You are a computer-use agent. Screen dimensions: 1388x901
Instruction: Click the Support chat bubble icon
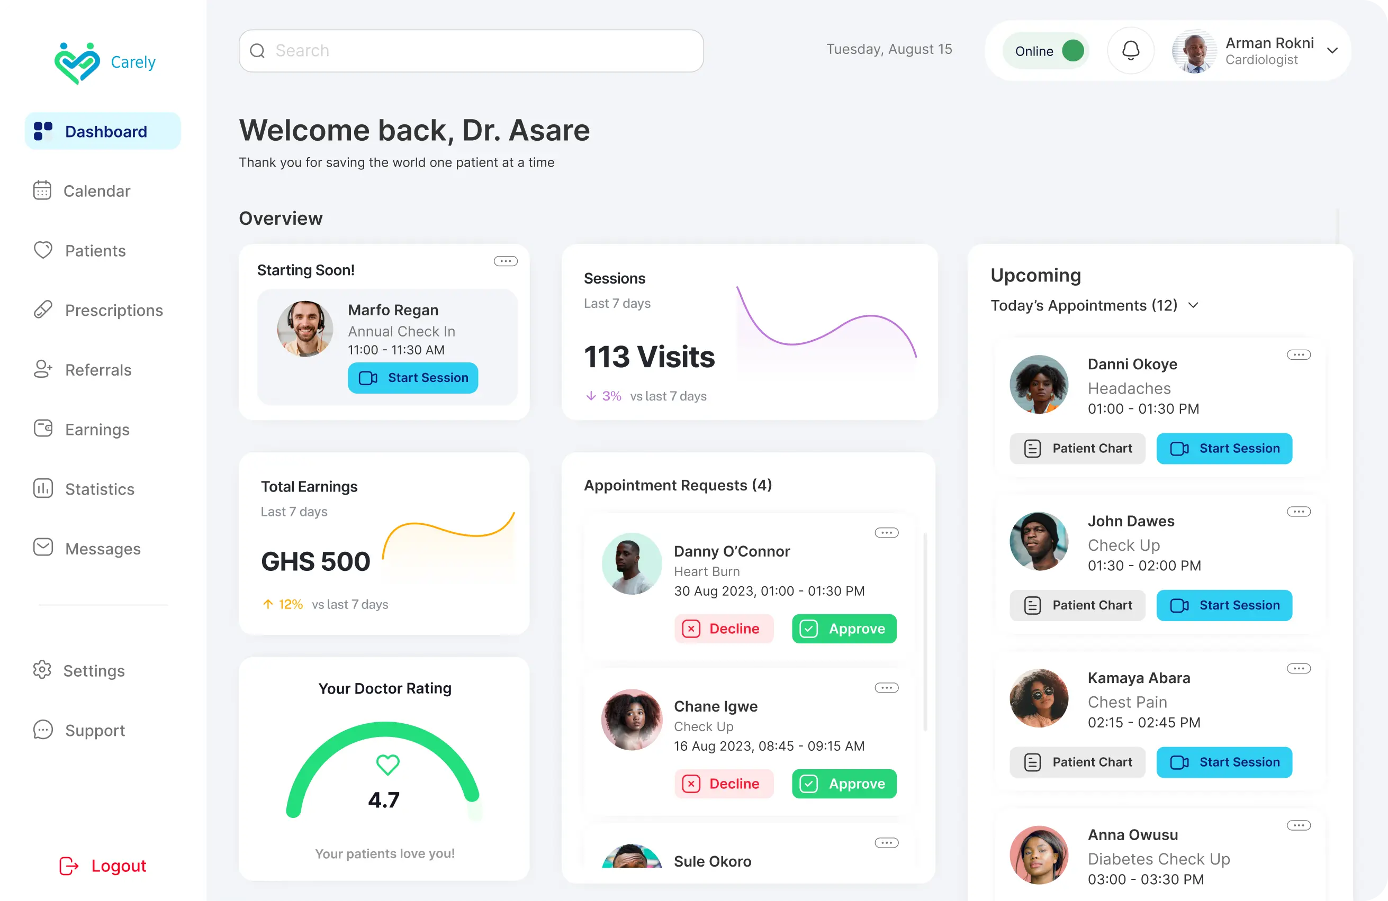tap(42, 730)
